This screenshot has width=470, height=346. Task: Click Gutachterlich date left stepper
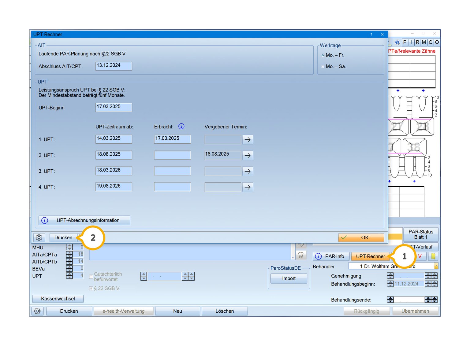coord(144,276)
